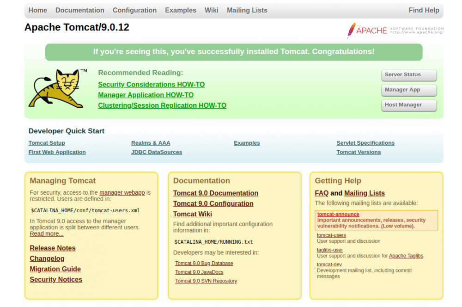
Task: Open the Documentation navigation menu item
Action: click(x=79, y=10)
